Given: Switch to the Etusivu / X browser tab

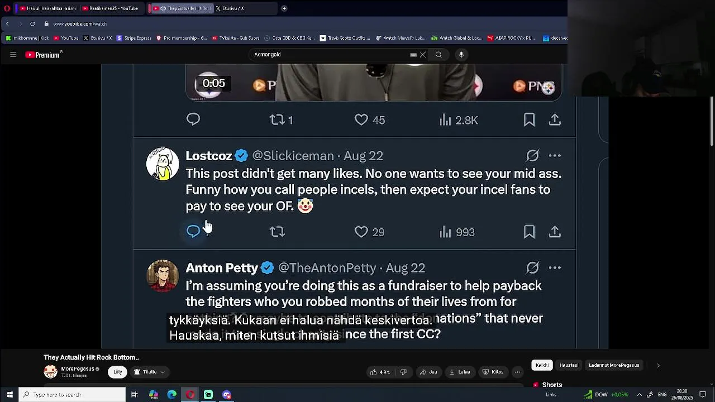Looking at the screenshot, I should pyautogui.click(x=230, y=8).
